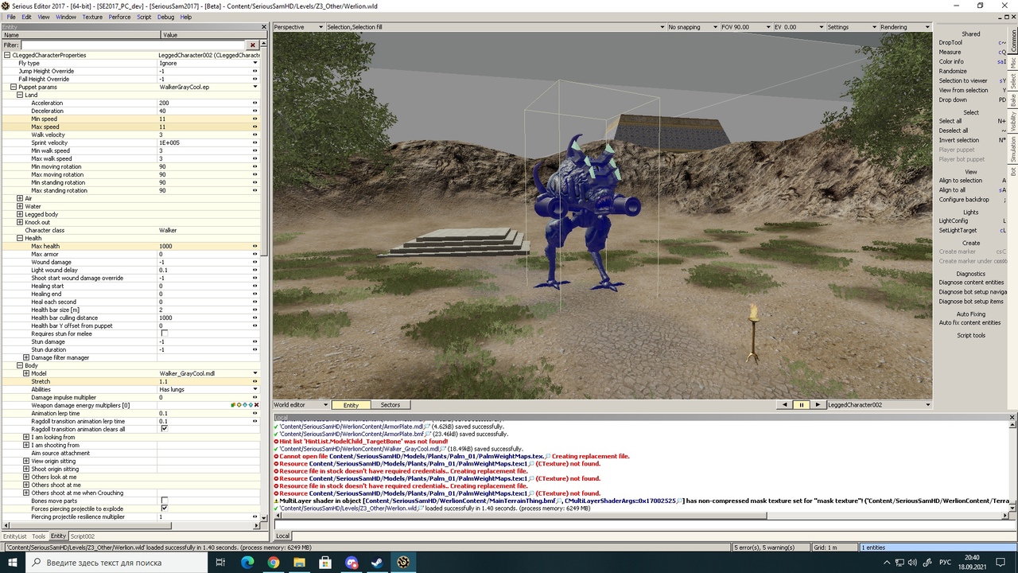Expand the Air section

click(x=20, y=198)
